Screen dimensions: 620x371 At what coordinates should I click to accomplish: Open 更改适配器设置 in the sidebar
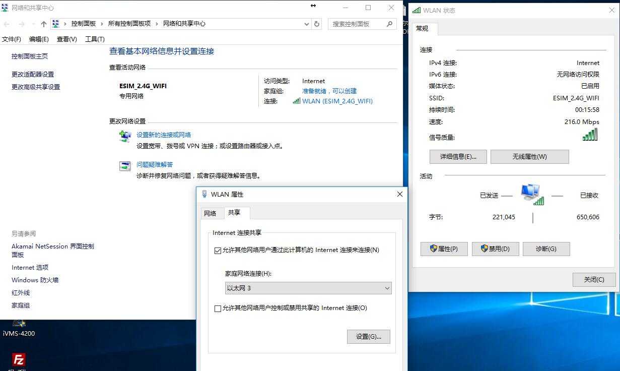34,74
